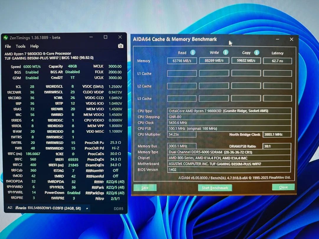The width and height of the screenshot is (319, 239).
Task: Click the GDM value Enabled
Action: pos(32,78)
